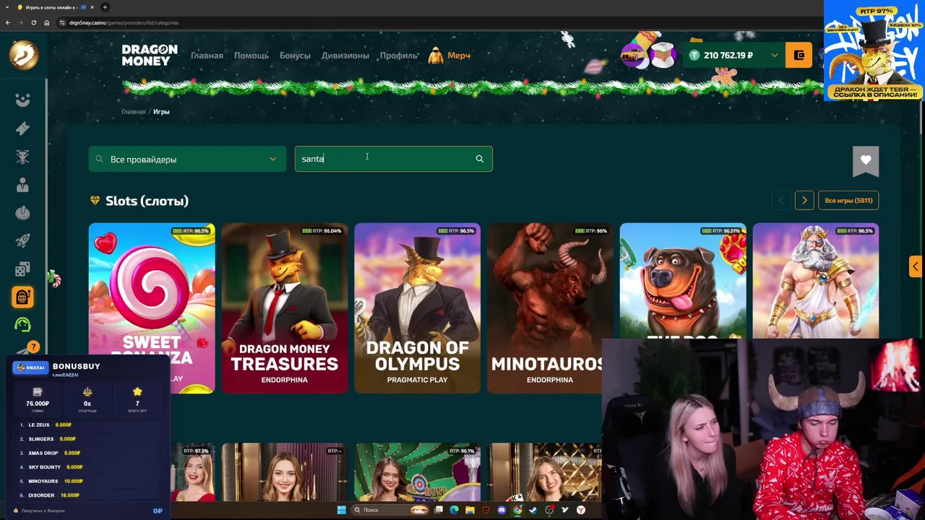
Task: Go to next slots page arrow
Action: click(804, 201)
